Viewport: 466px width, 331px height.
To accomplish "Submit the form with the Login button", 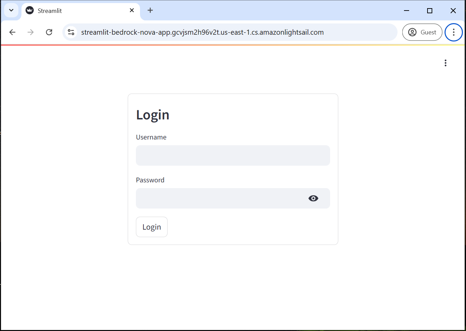I will click(152, 227).
